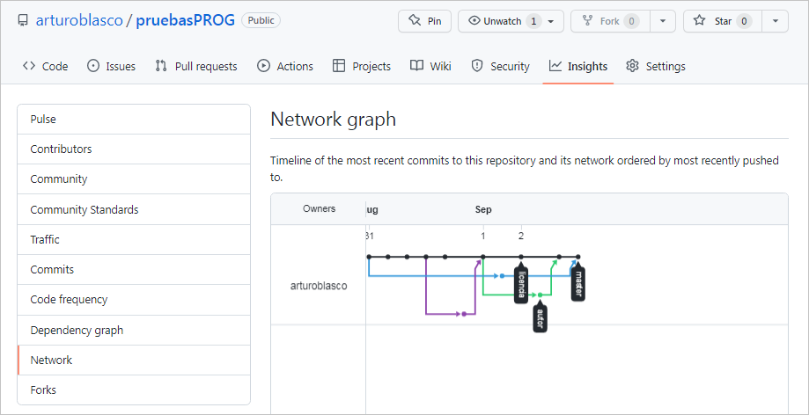Viewport: 809px width, 415px height.
Task: Click the blue commit dot in the graph
Action: tap(502, 276)
